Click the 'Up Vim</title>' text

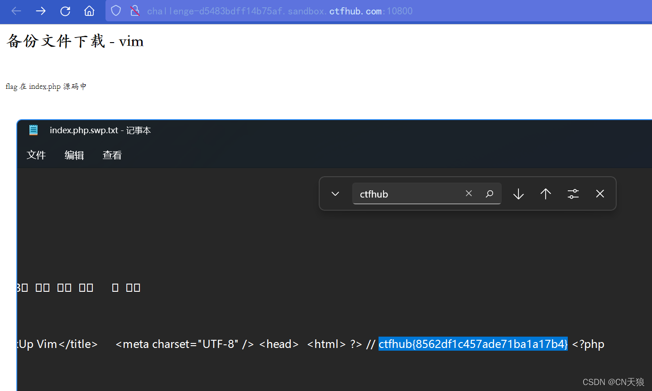pos(58,344)
